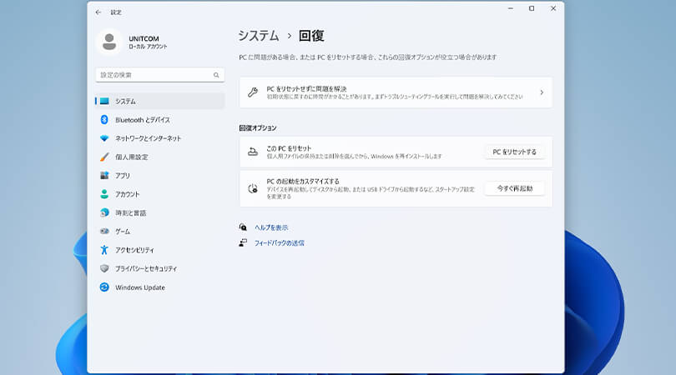Open ネットワークとインターネット settings

160,138
